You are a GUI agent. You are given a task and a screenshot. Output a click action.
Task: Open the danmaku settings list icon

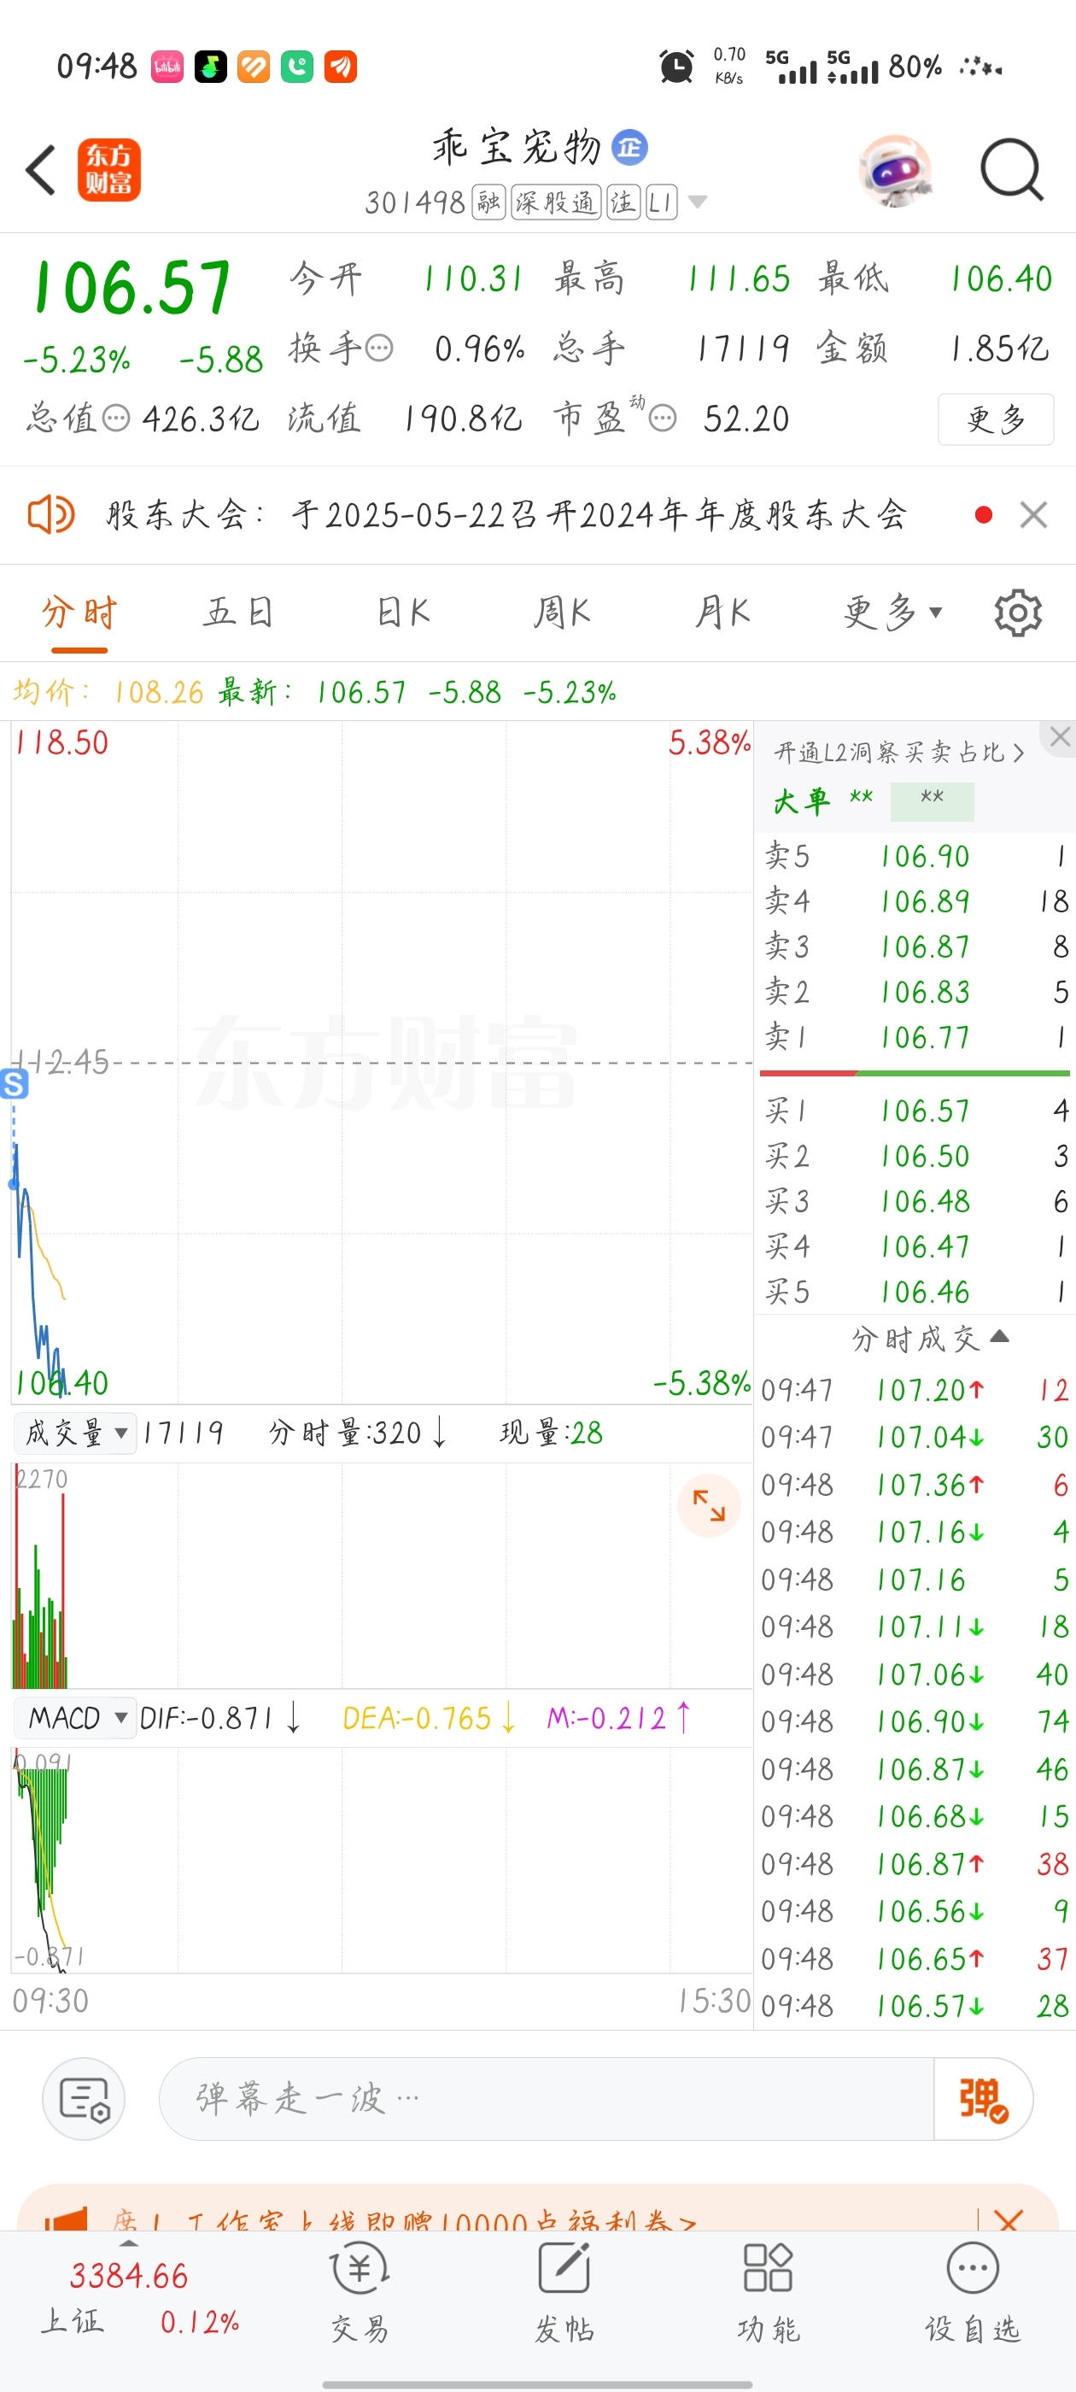(84, 2099)
